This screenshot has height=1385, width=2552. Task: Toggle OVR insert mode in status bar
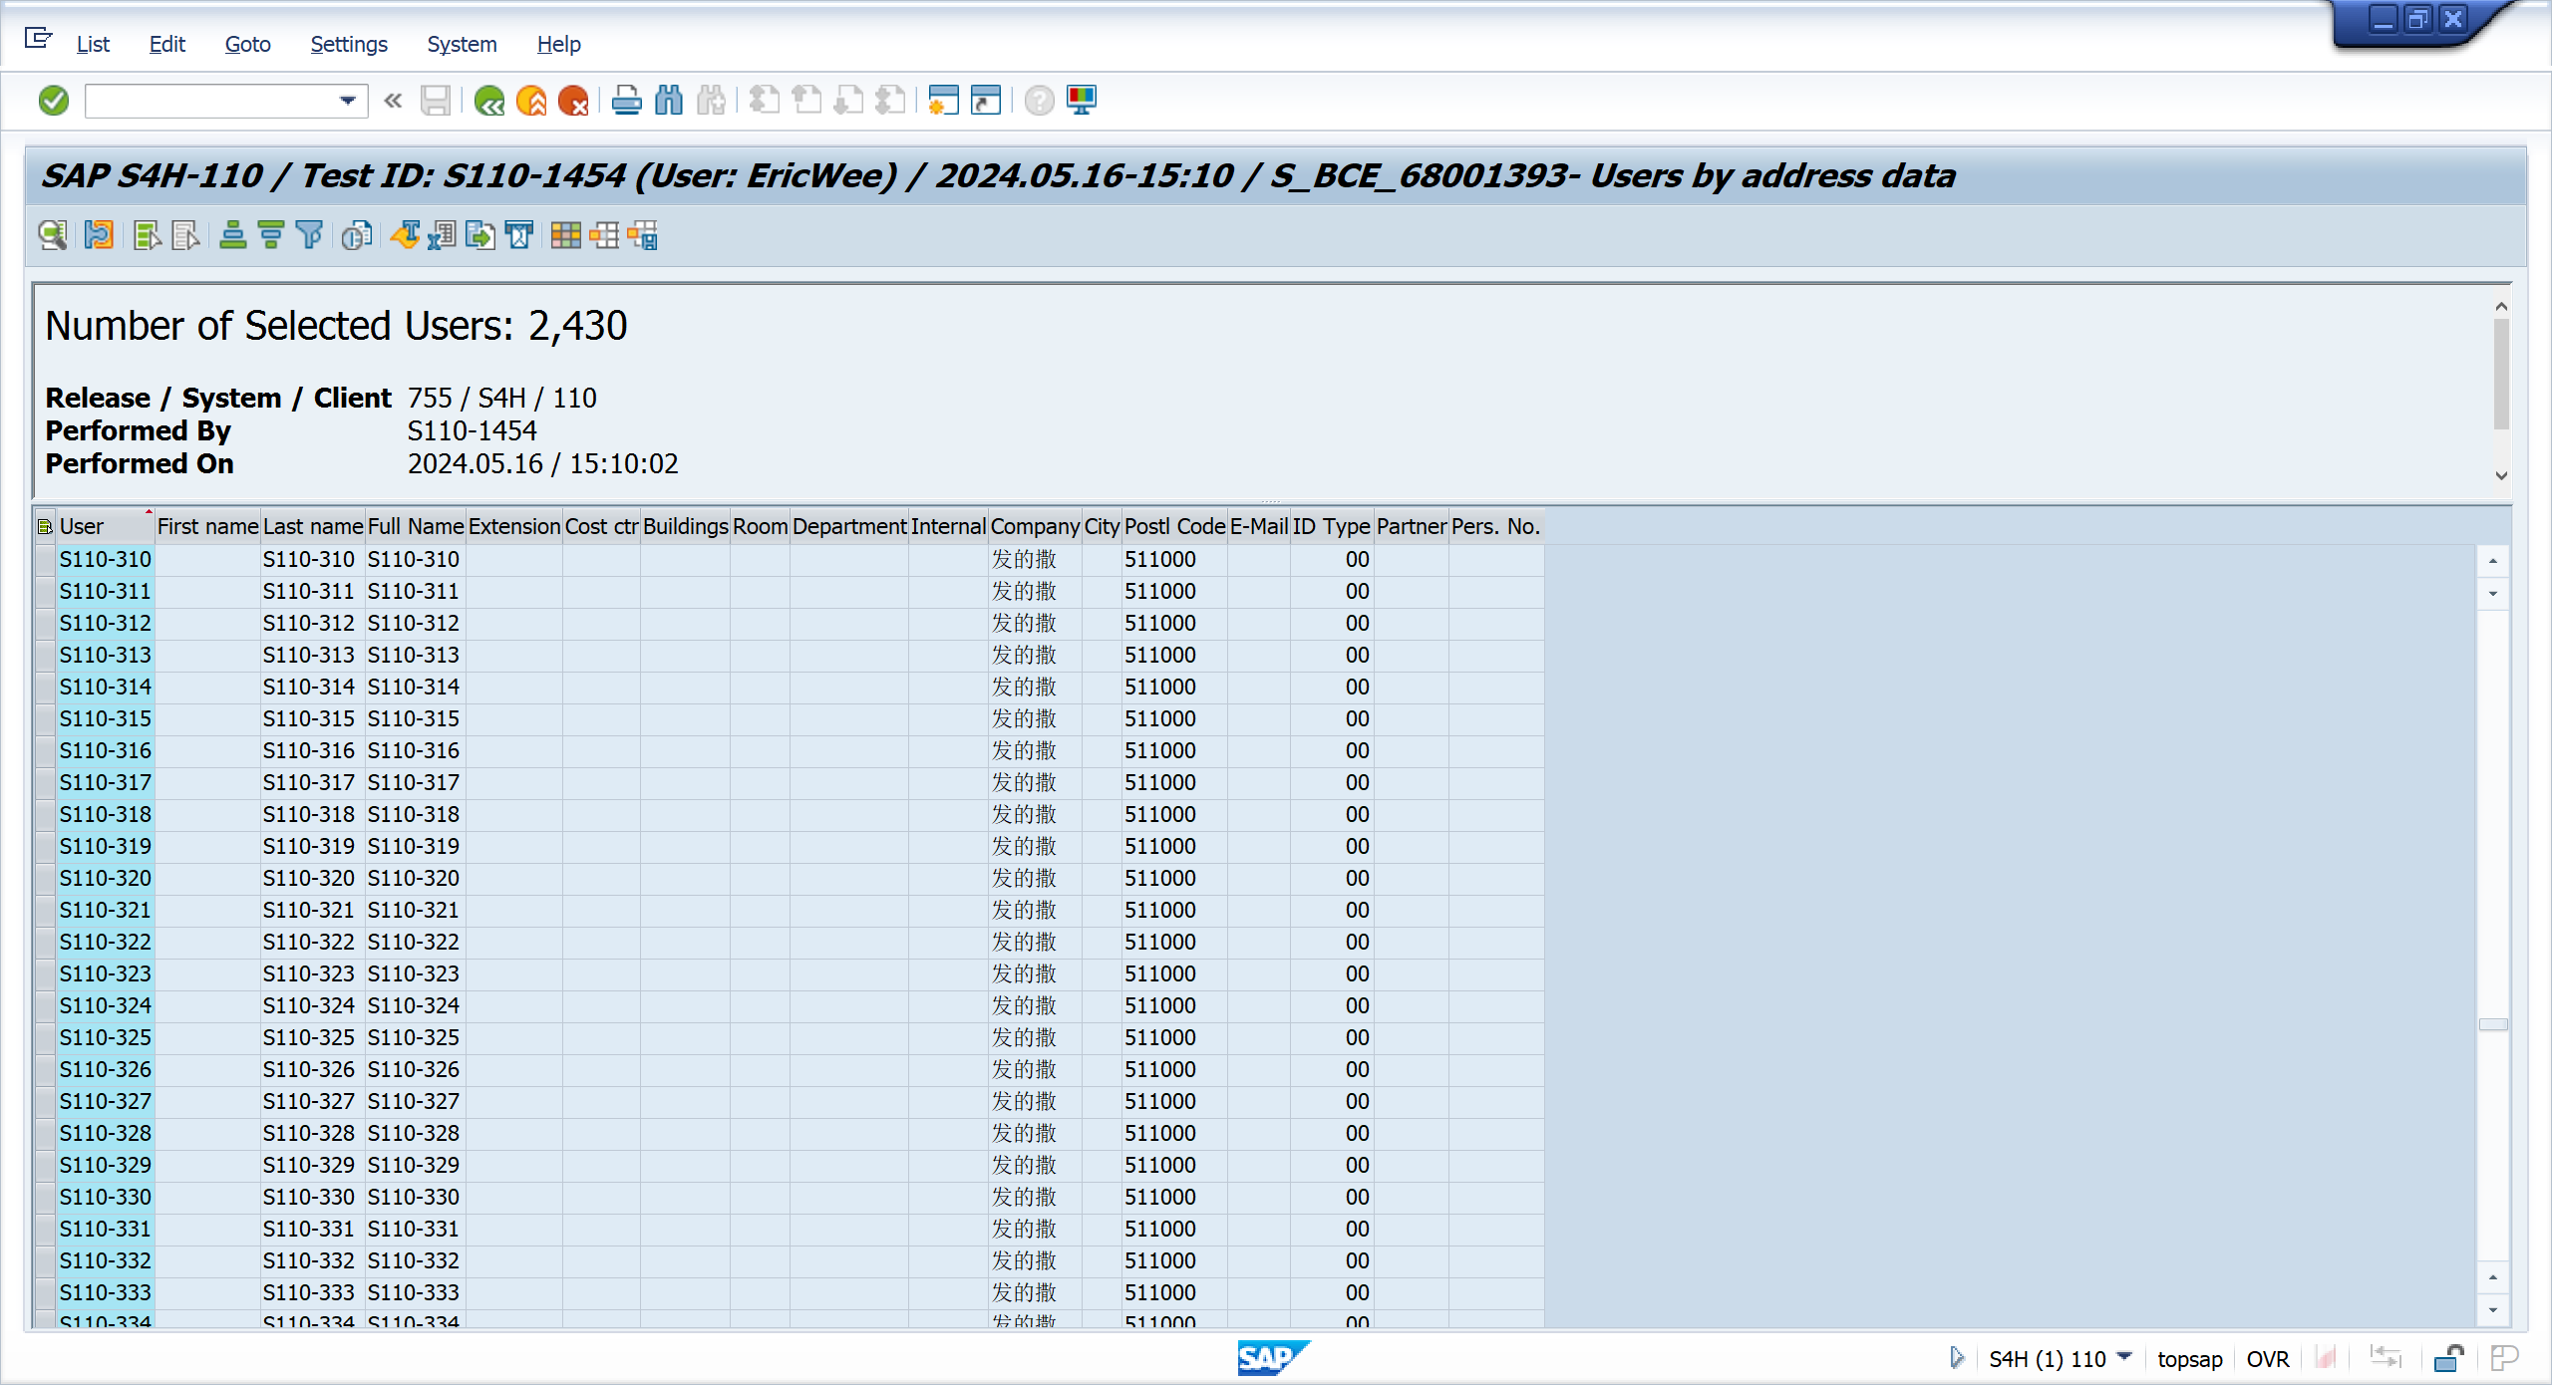point(2267,1359)
